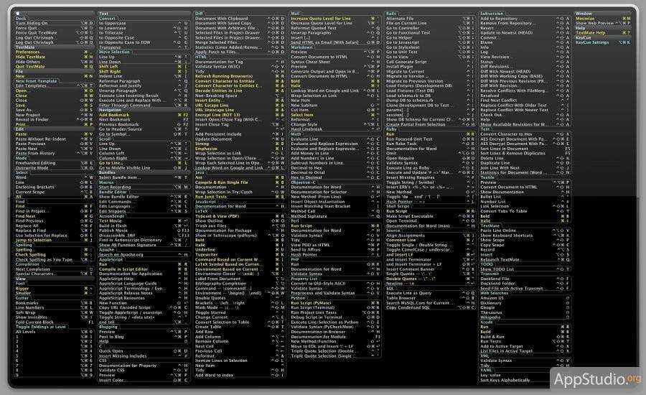The height and width of the screenshot is (395, 646).
Task: Click Document With Clipboard diff entry
Action: coord(222,19)
